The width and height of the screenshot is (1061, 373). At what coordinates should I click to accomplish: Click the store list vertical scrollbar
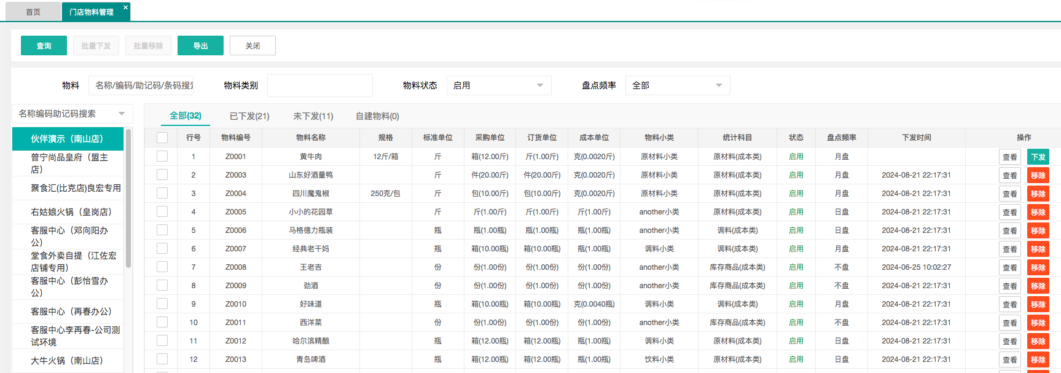[128, 198]
